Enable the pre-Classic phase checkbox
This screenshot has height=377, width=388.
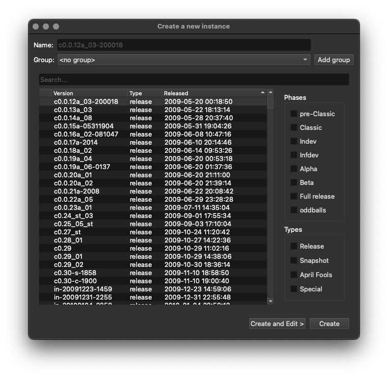(x=294, y=114)
